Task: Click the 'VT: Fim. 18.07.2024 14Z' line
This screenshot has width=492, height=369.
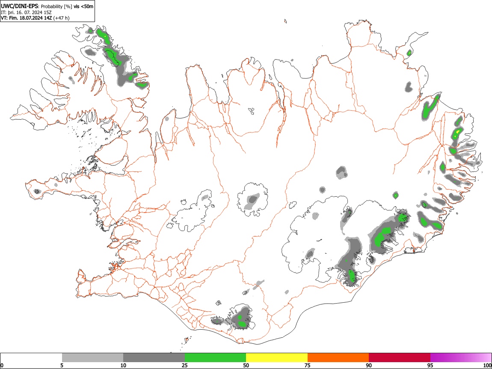Action: pos(27,18)
